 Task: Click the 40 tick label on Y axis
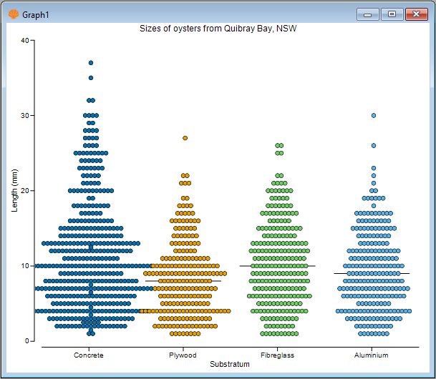[24, 40]
